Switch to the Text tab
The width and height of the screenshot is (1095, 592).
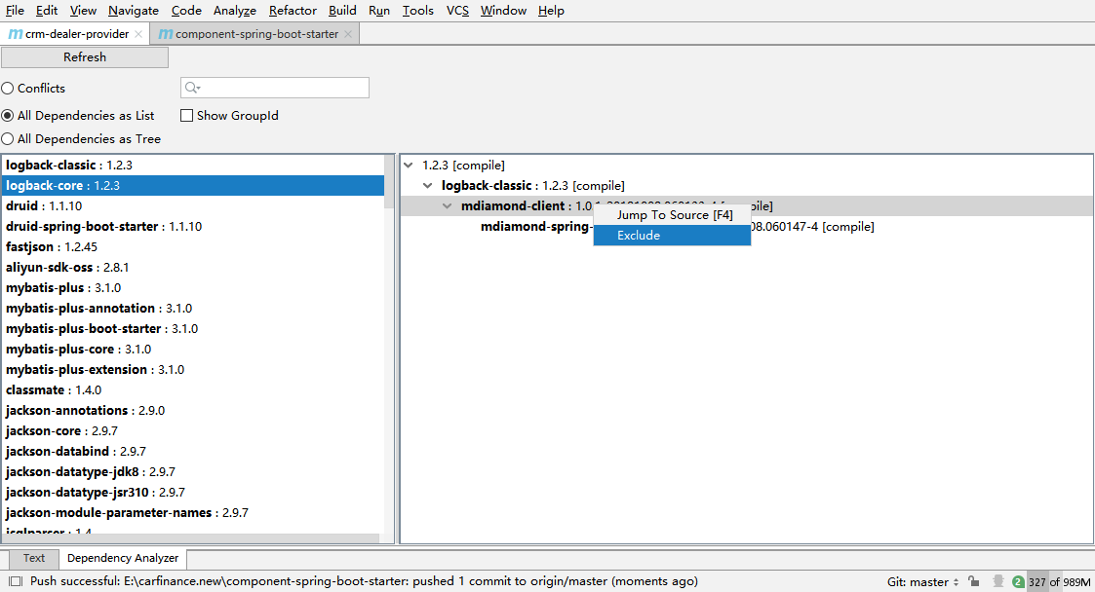tap(34, 558)
